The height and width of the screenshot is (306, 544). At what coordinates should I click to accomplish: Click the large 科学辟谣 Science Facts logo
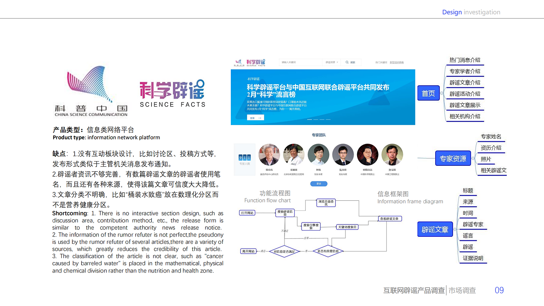173,94
